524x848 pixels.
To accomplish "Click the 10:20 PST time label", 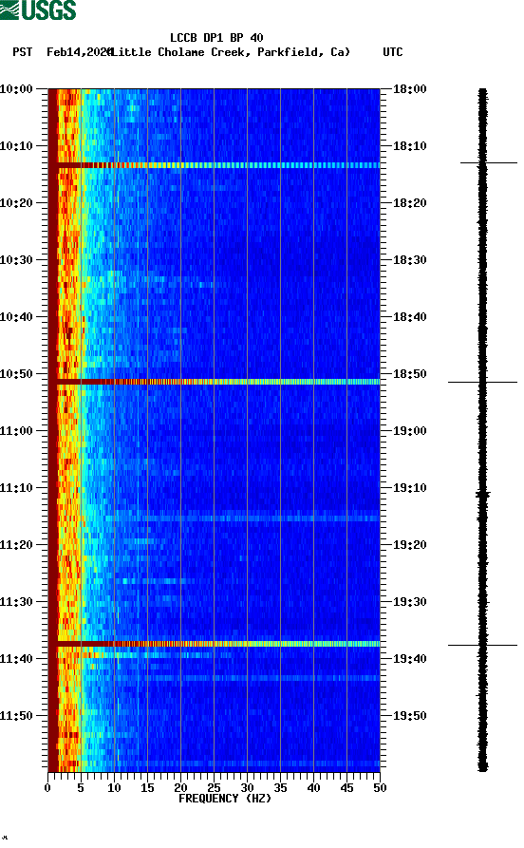I will [16, 203].
